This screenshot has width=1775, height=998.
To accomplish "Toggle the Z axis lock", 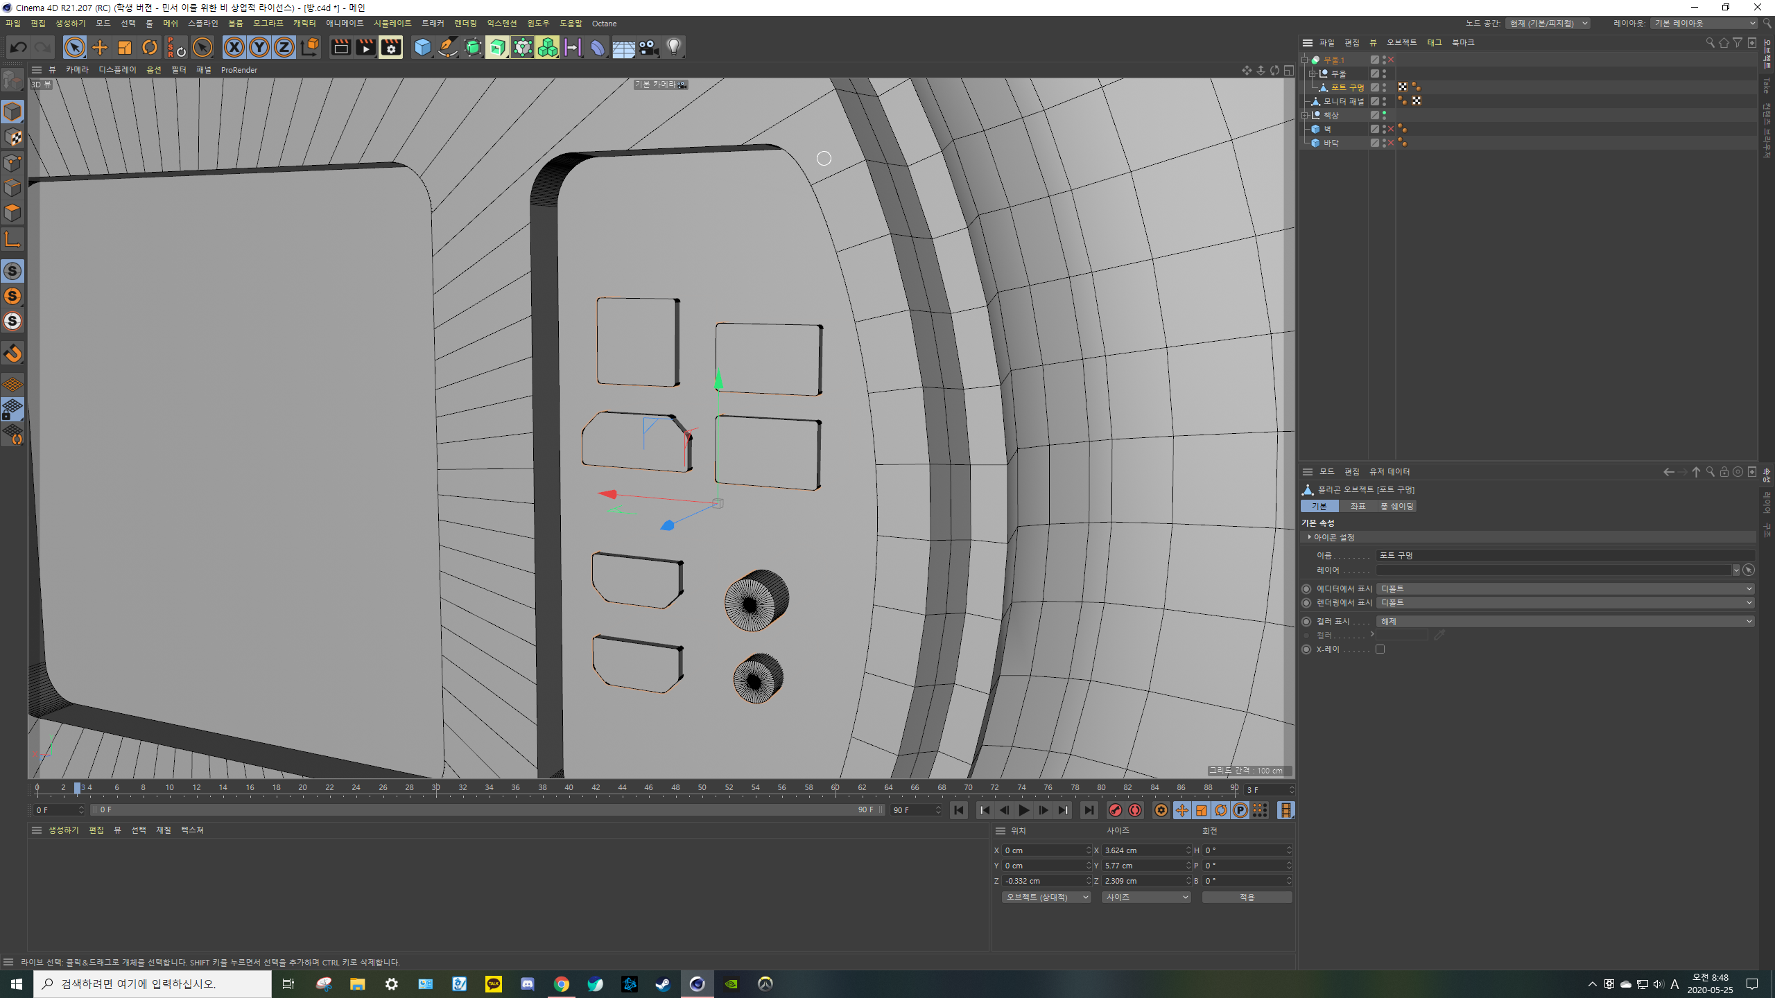I will tap(284, 47).
